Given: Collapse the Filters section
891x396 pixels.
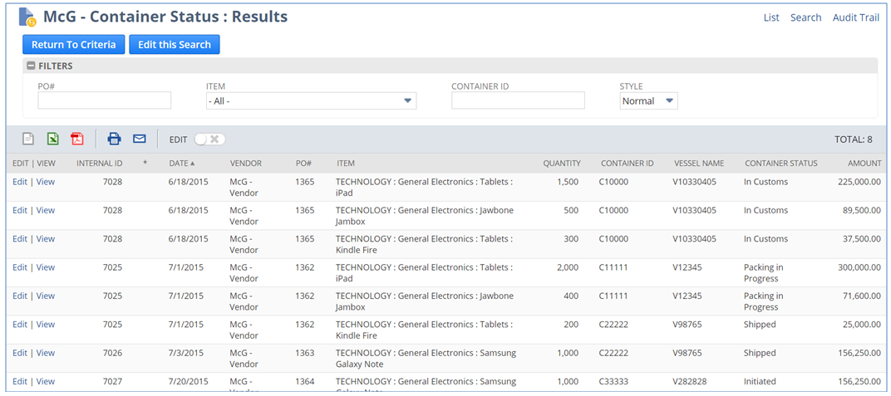Looking at the screenshot, I should tap(32, 66).
